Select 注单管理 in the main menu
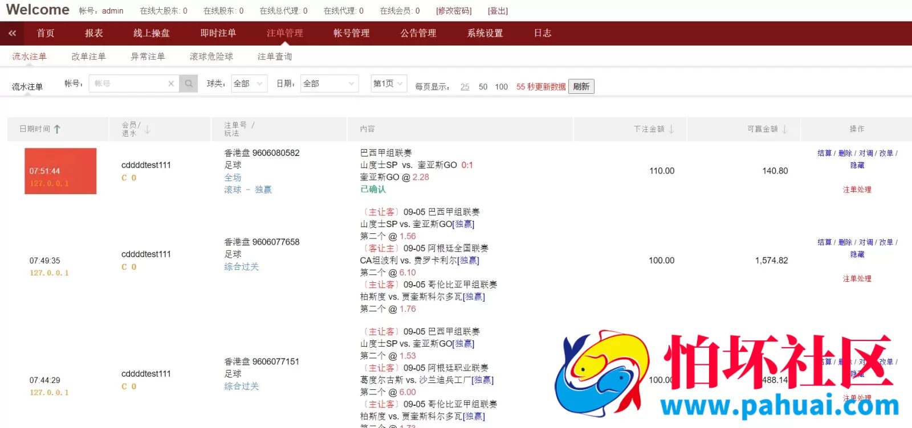 click(x=285, y=33)
